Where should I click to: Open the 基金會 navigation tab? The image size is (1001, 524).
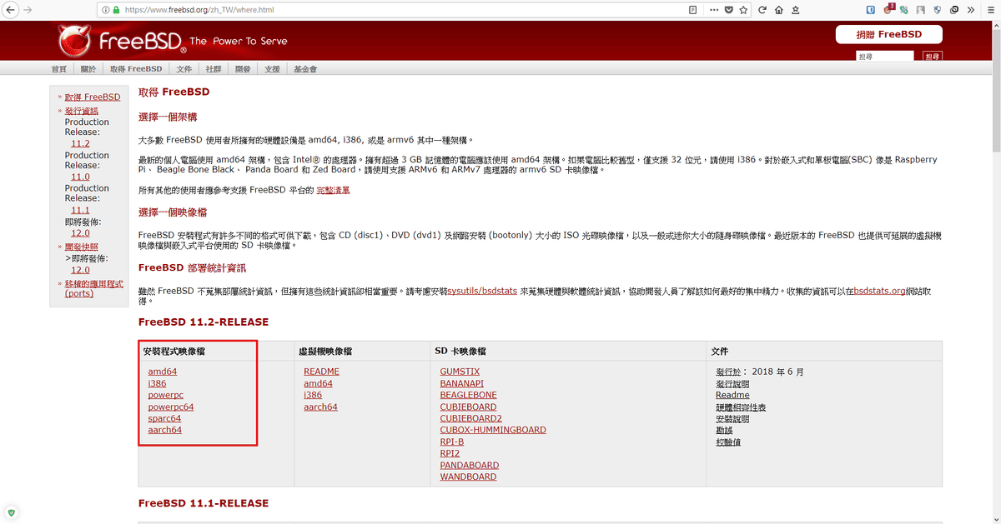pos(305,69)
